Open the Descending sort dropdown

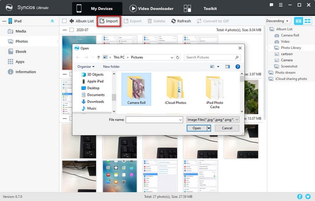[278, 21]
